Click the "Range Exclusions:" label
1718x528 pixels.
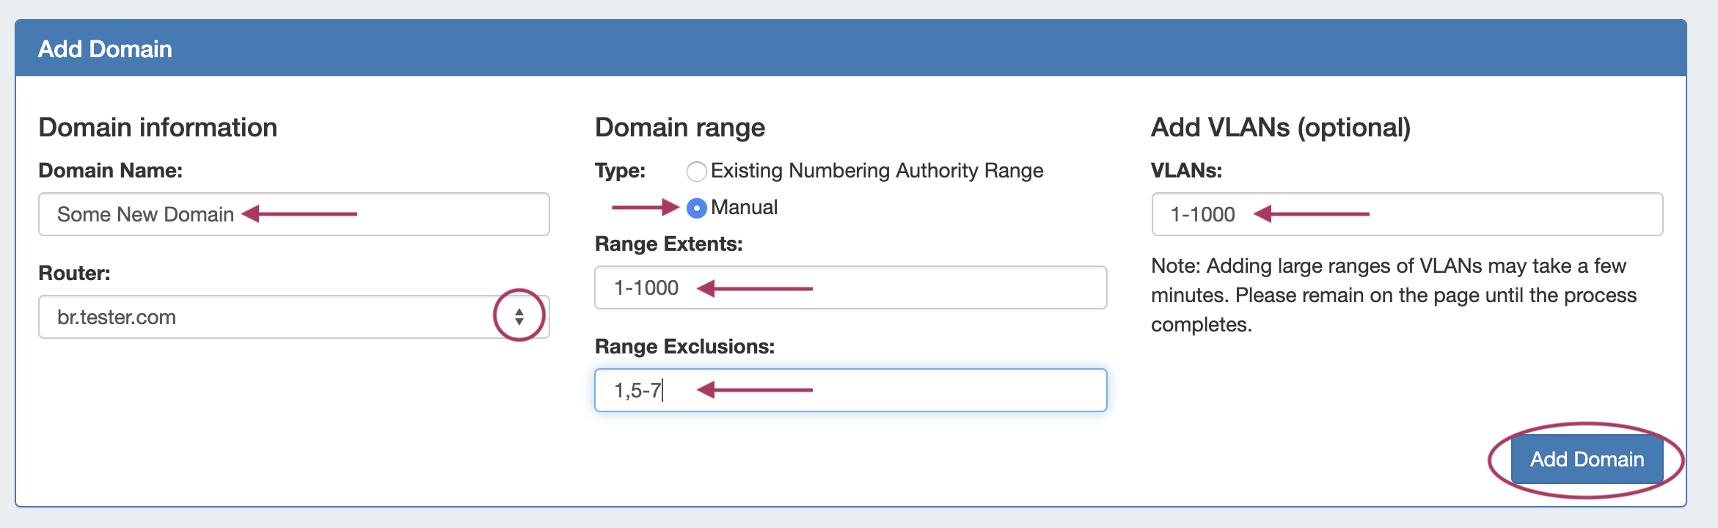tap(684, 347)
